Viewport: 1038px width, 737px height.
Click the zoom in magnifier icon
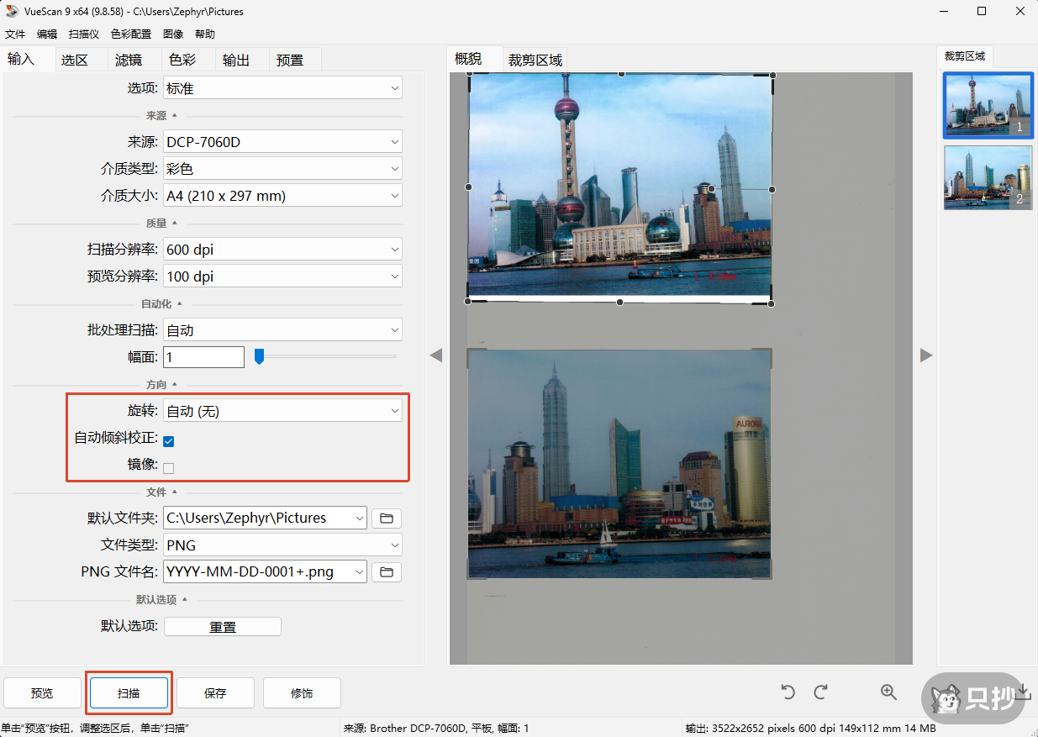pyautogui.click(x=888, y=692)
